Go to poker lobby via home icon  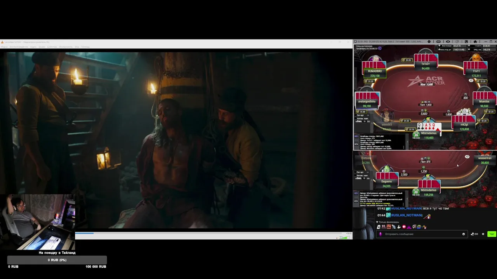coord(475,41)
